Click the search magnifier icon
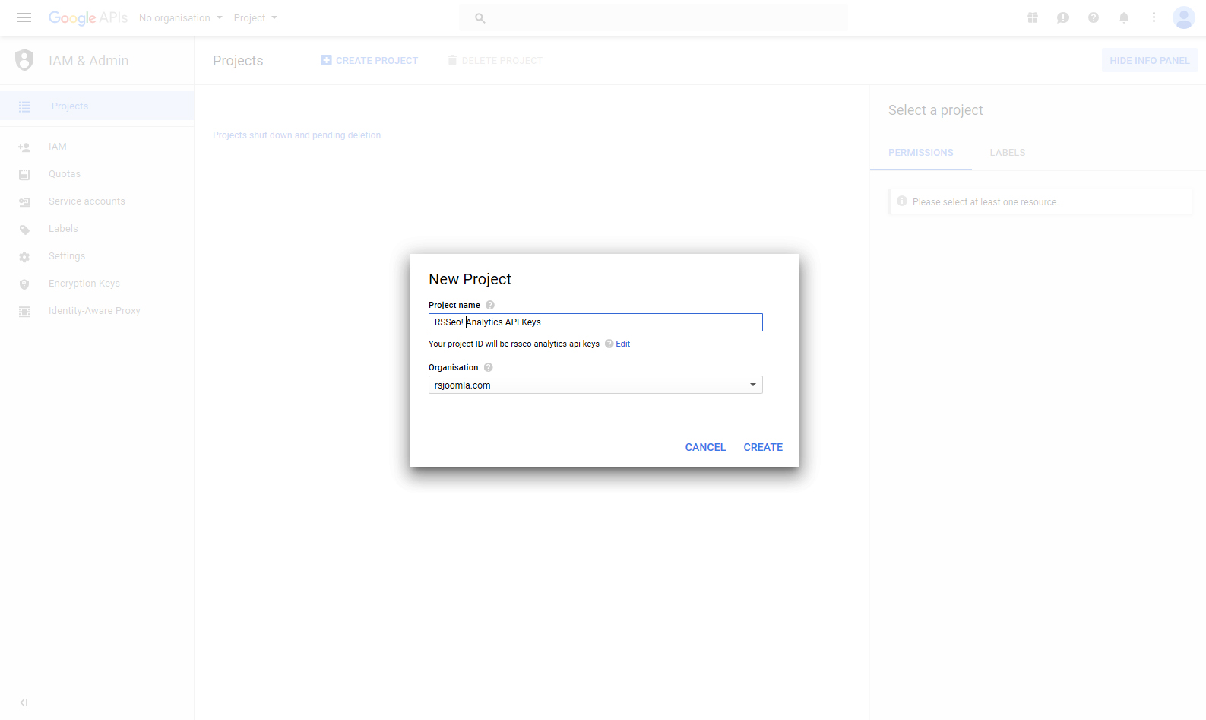1206x720 pixels. coord(480,18)
